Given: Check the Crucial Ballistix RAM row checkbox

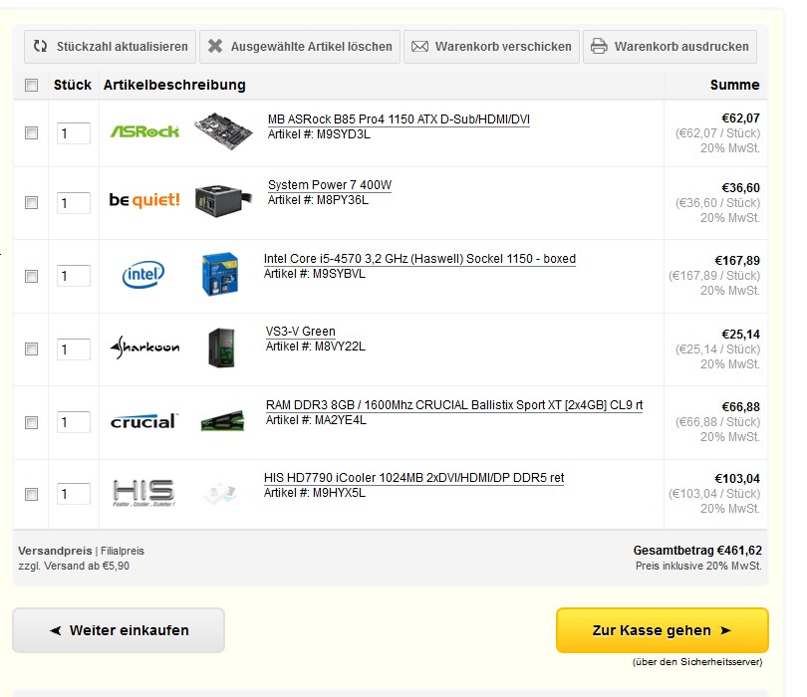Looking at the screenshot, I should 32,423.
